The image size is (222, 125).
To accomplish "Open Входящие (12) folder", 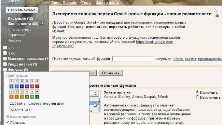I will [20, 18].
